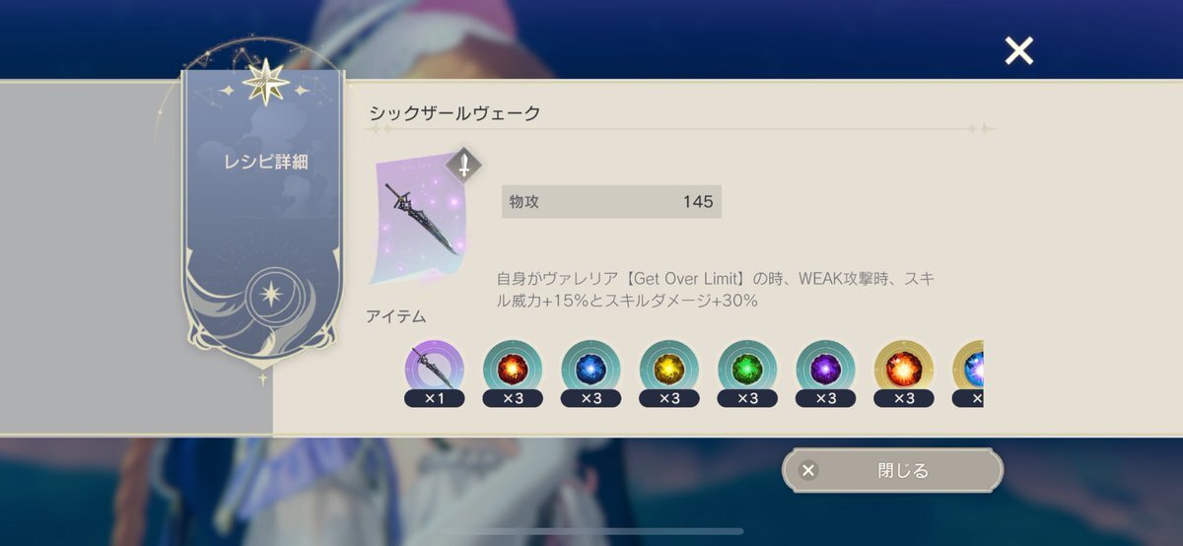Image resolution: width=1183 pixels, height=546 pixels.
Task: Select the partially hidden blue orb material
Action: [x=968, y=370]
